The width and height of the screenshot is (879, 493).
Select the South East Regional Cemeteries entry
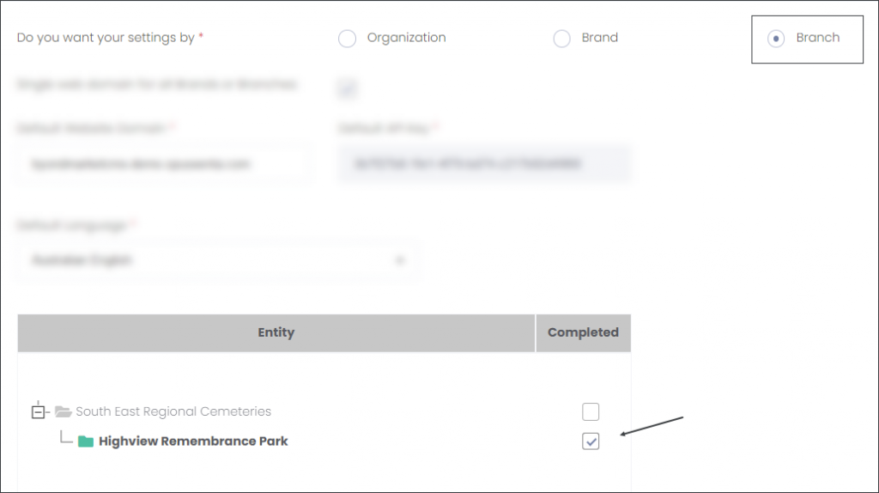(173, 411)
